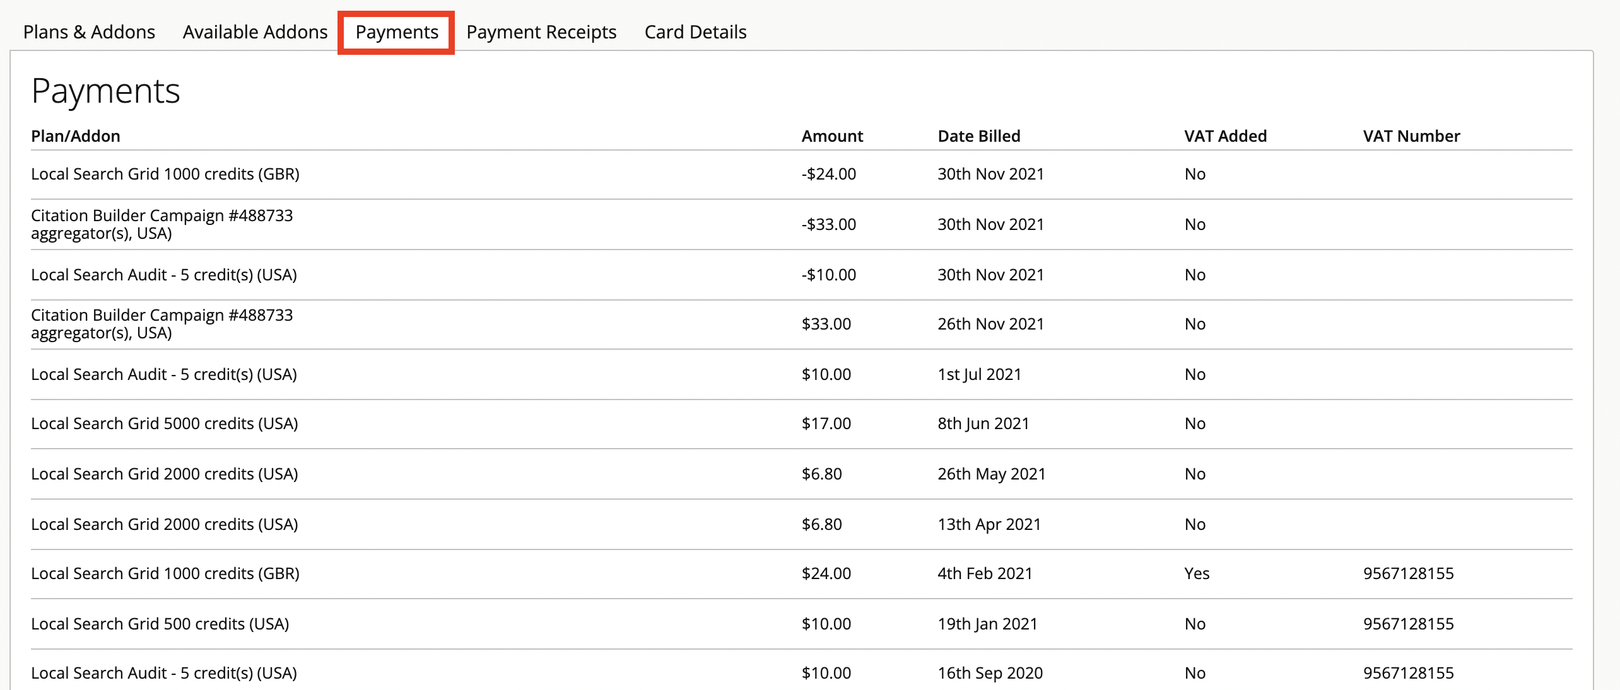Click the $10.00 amount on 1st Jul

tap(826, 374)
